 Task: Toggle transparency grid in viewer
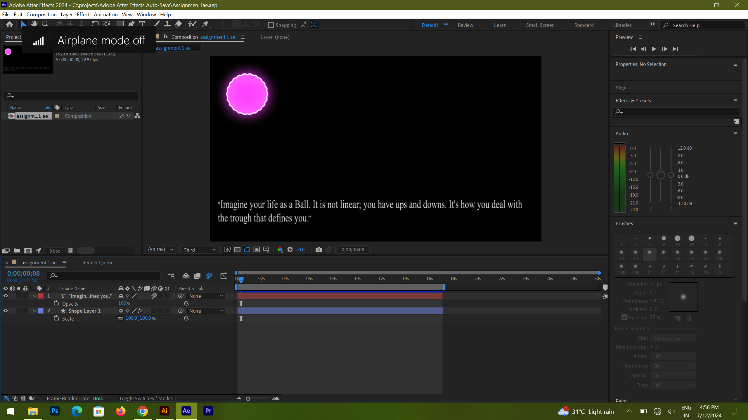[x=237, y=250]
